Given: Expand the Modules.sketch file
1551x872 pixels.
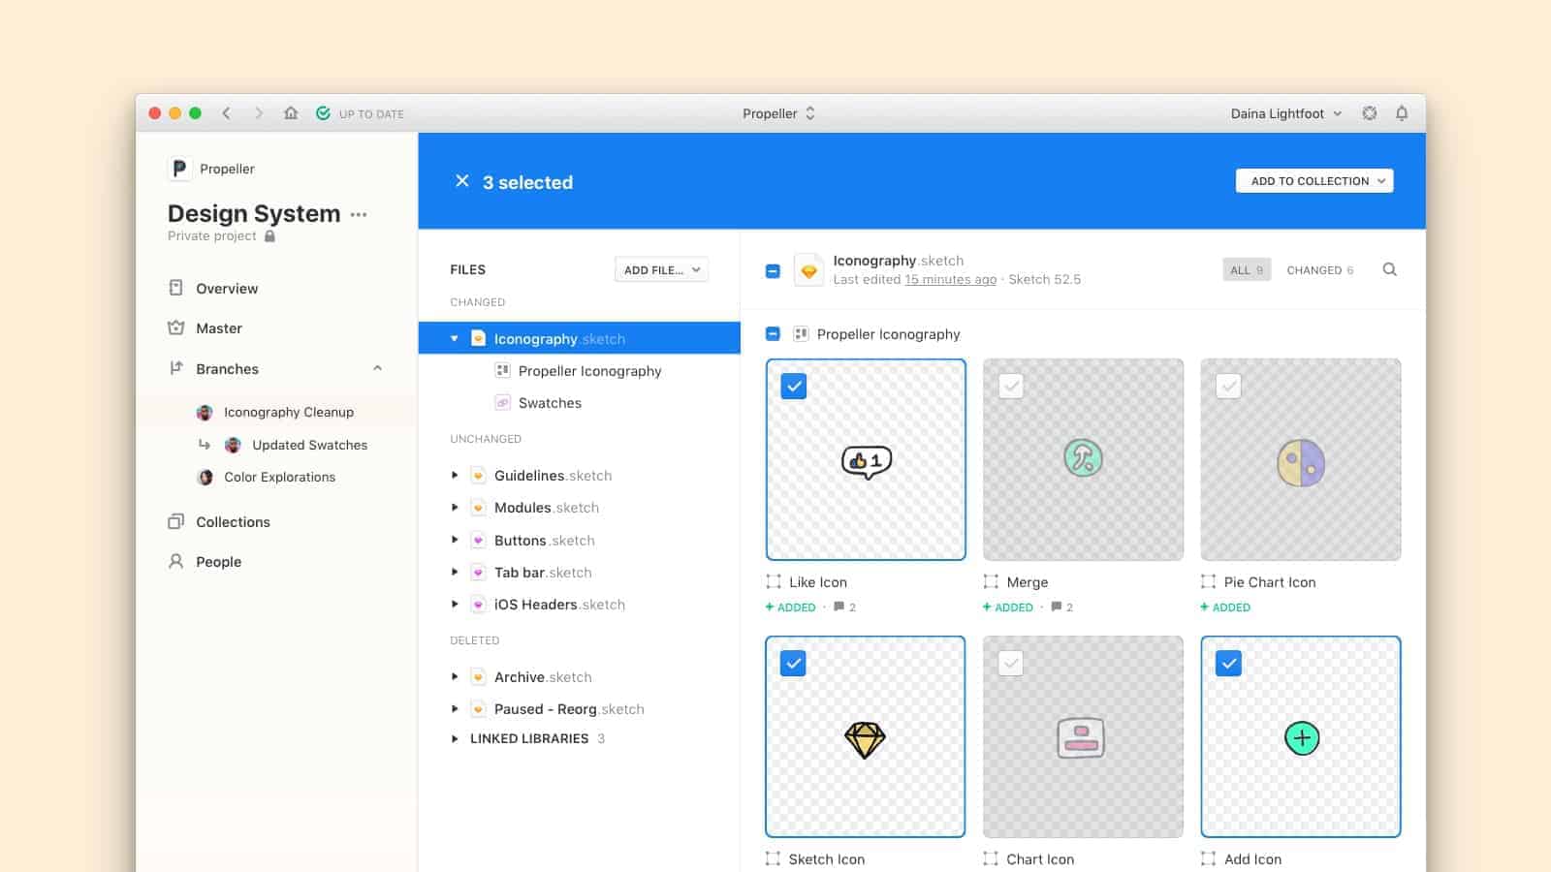Looking at the screenshot, I should coord(454,507).
